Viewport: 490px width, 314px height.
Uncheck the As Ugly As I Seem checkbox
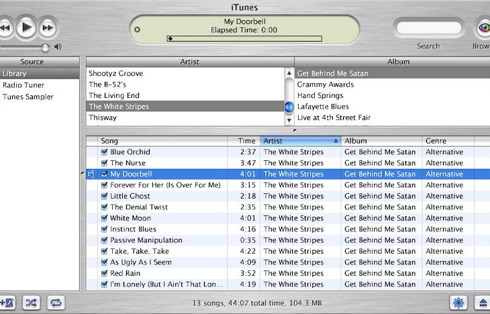[x=104, y=262]
